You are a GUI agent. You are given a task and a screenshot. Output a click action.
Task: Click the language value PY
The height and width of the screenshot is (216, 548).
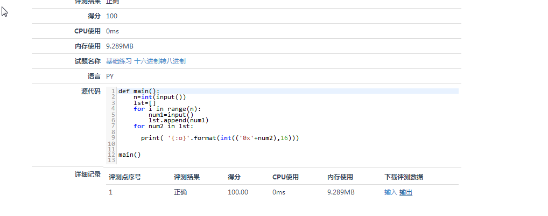110,76
